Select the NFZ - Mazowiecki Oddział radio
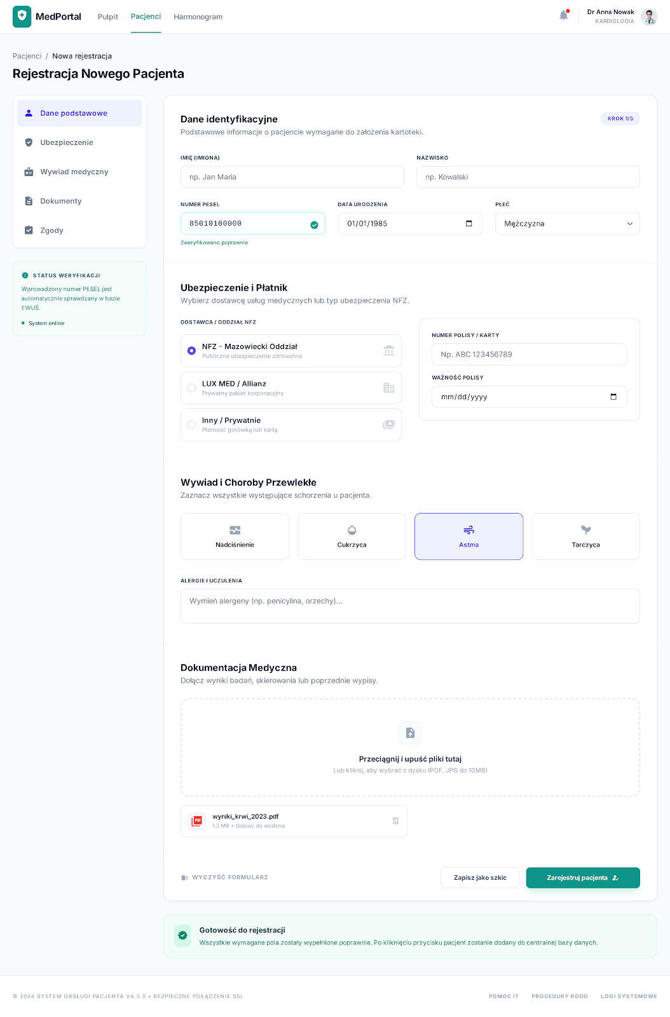This screenshot has width=670, height=1017. pyautogui.click(x=191, y=351)
